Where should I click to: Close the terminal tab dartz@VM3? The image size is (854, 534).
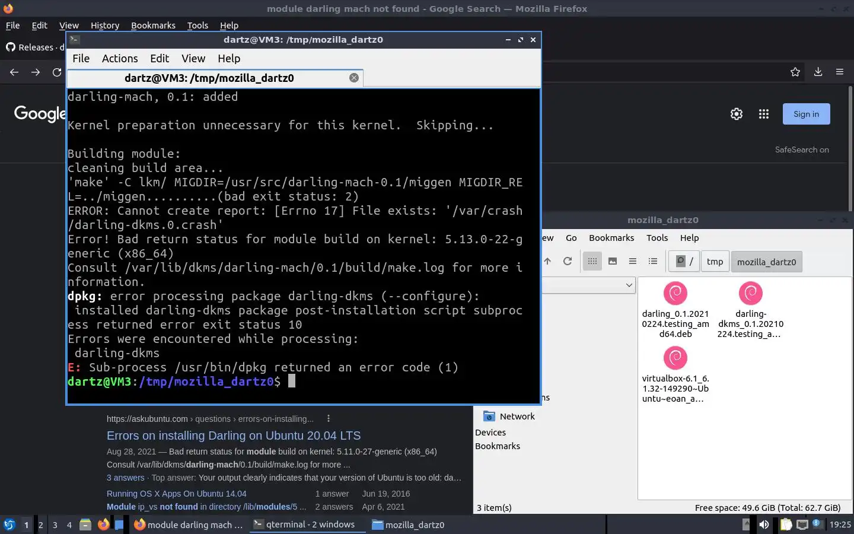coord(354,78)
